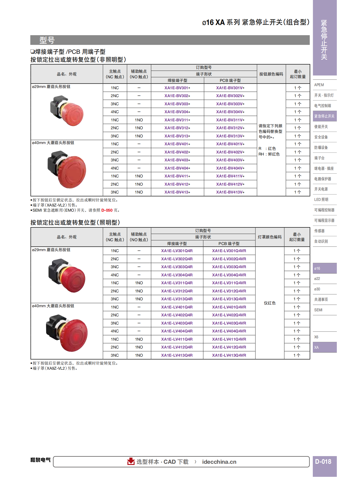
Task: Select model XA1E-BV413* in the table
Action: (x=177, y=192)
